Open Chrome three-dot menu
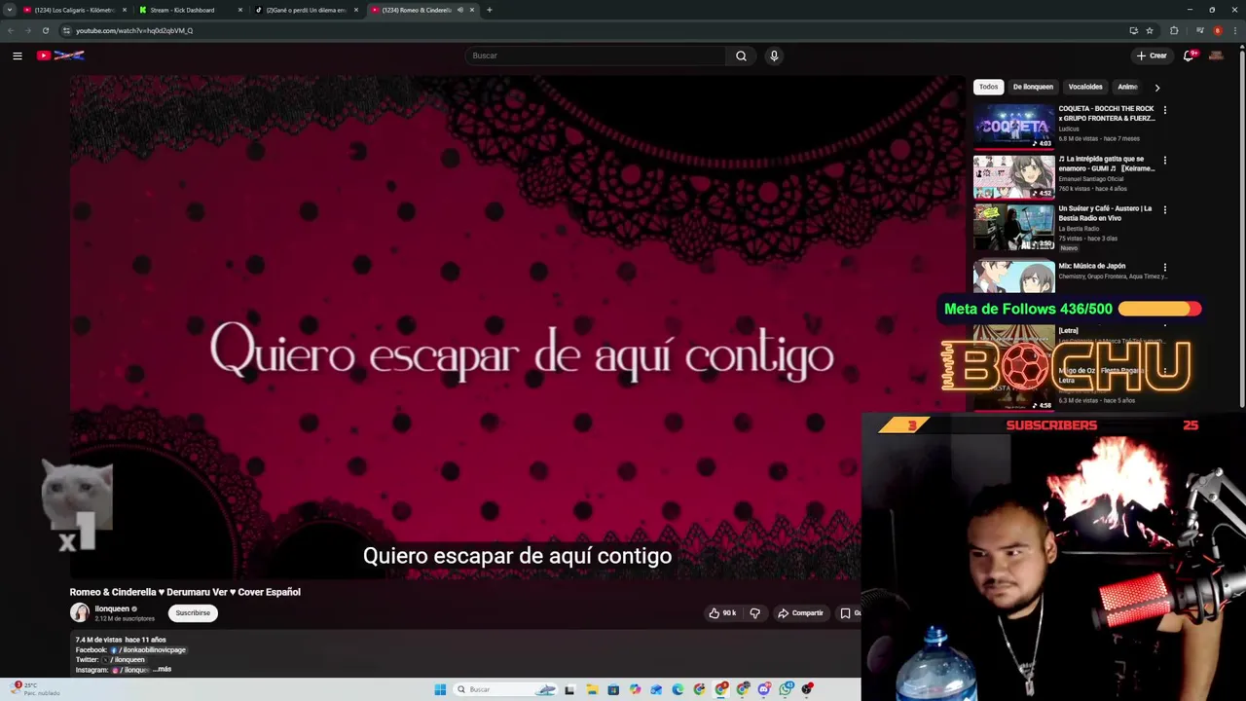The width and height of the screenshot is (1246, 701). point(1234,30)
